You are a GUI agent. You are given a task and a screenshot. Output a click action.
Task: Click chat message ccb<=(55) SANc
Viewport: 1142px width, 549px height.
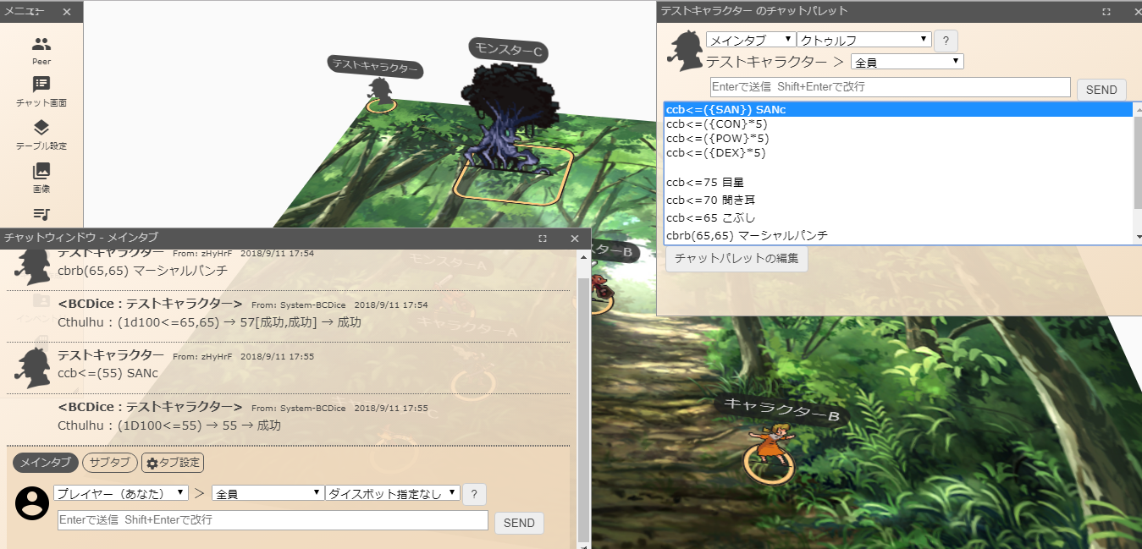point(108,372)
